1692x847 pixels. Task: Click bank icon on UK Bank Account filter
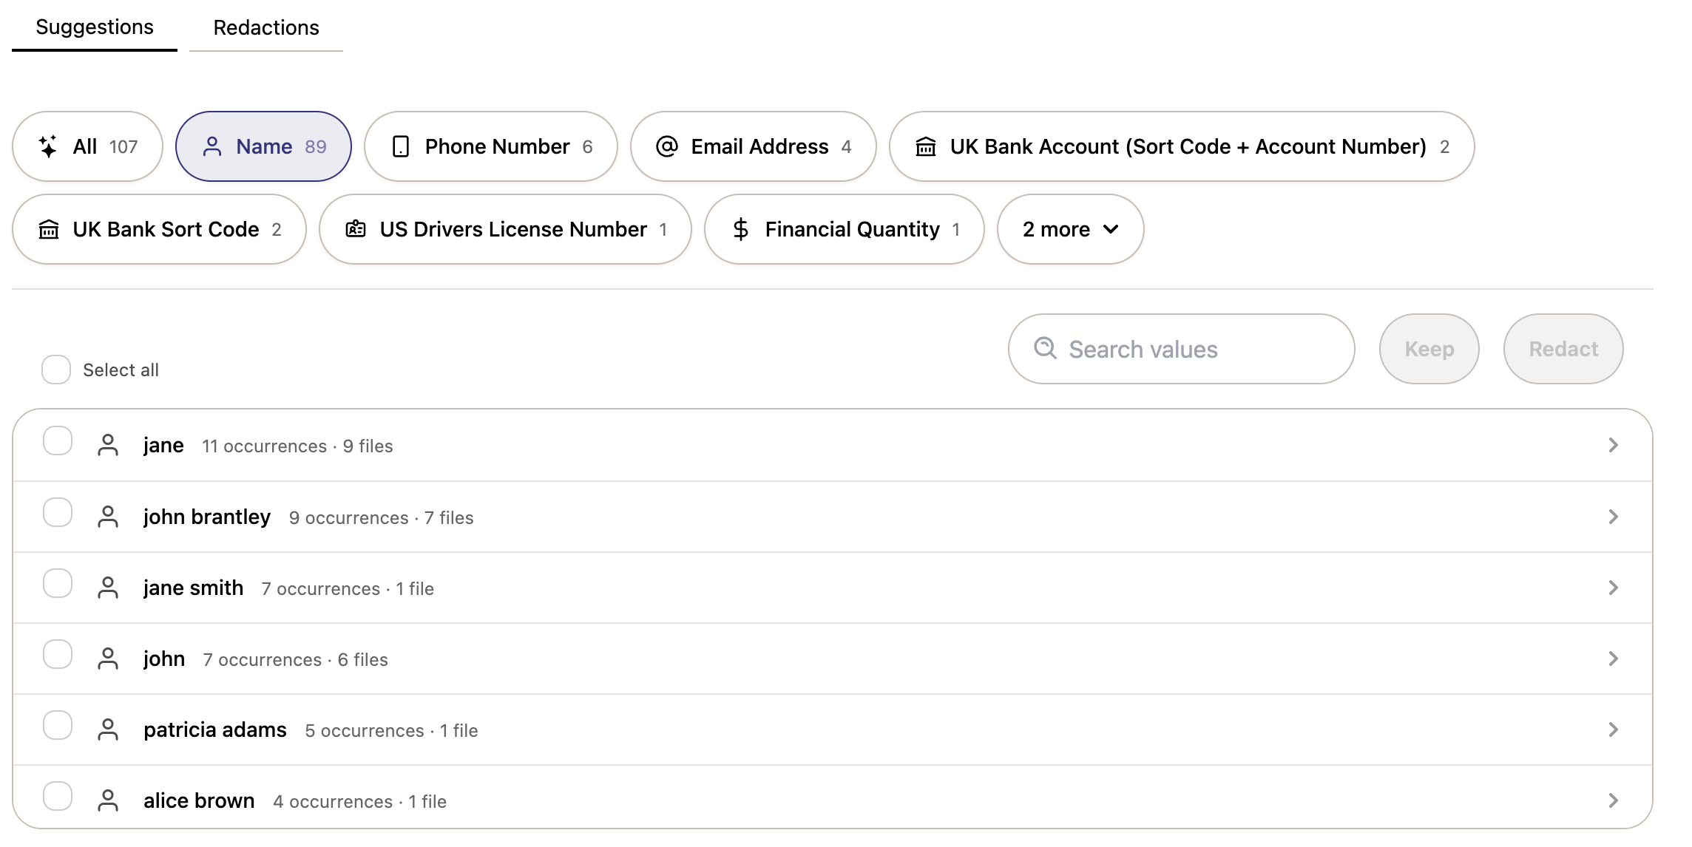click(926, 146)
